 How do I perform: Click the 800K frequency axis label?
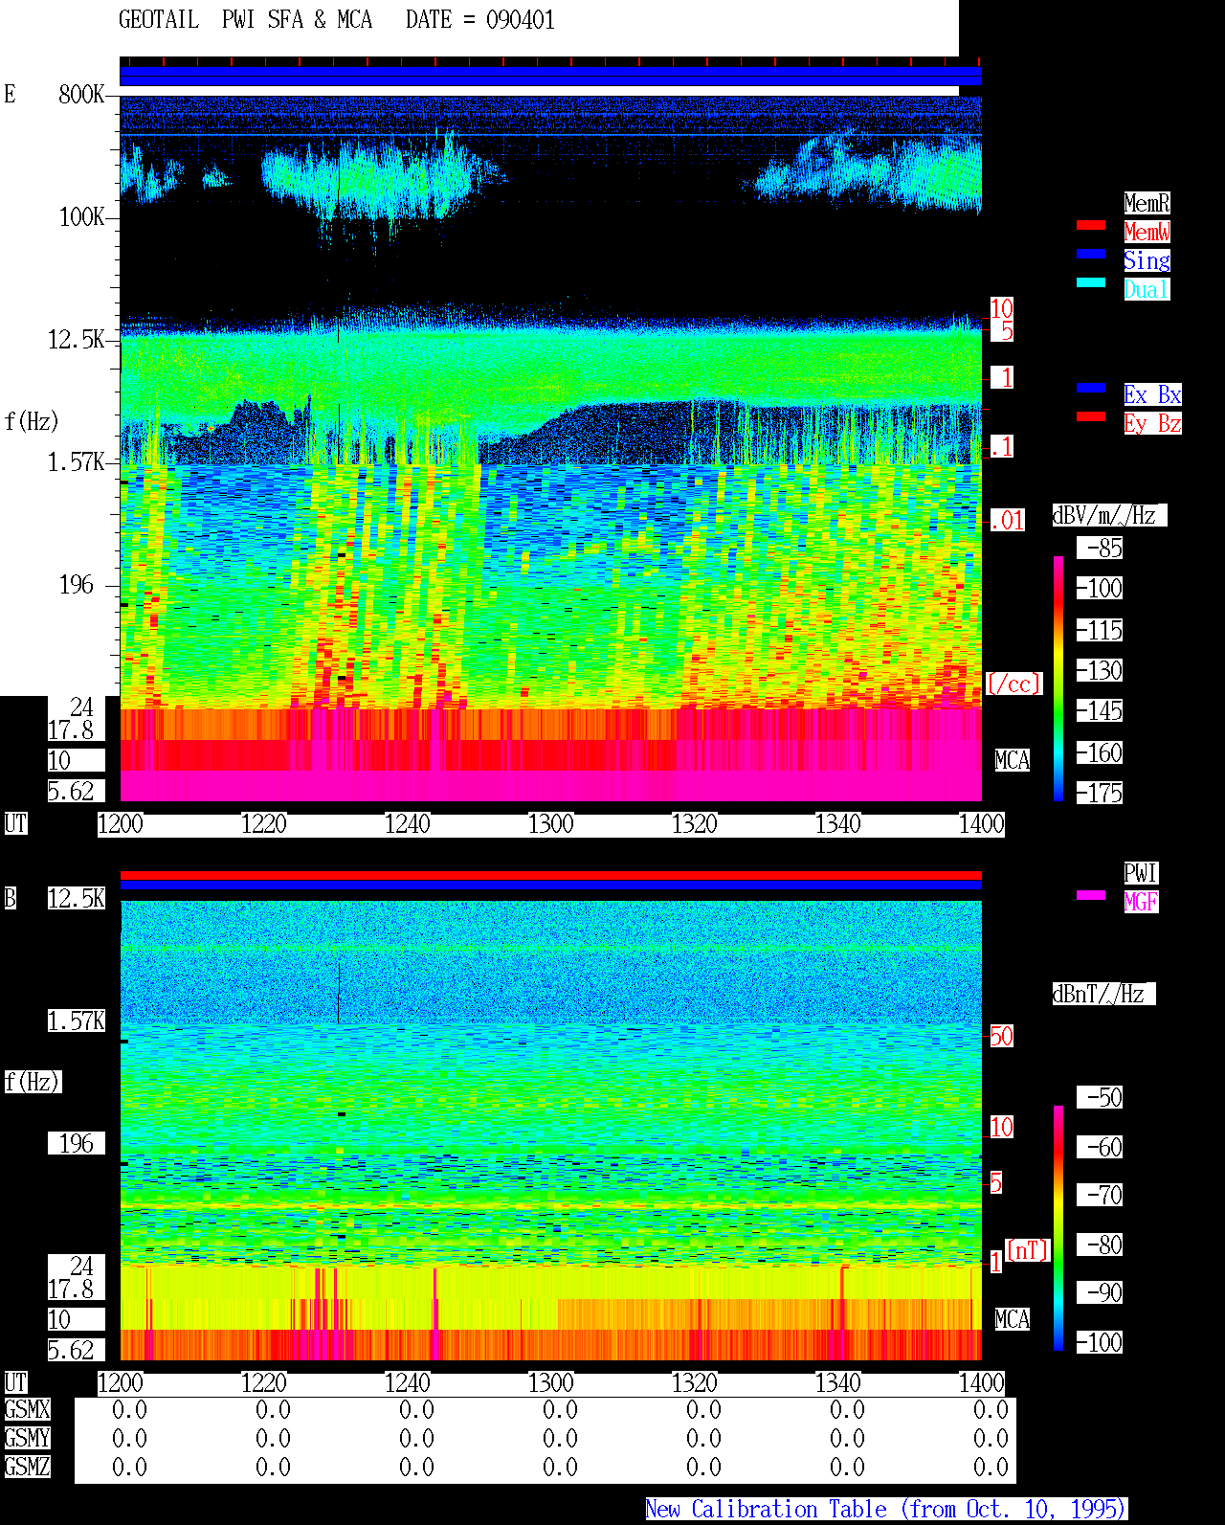pos(81,95)
